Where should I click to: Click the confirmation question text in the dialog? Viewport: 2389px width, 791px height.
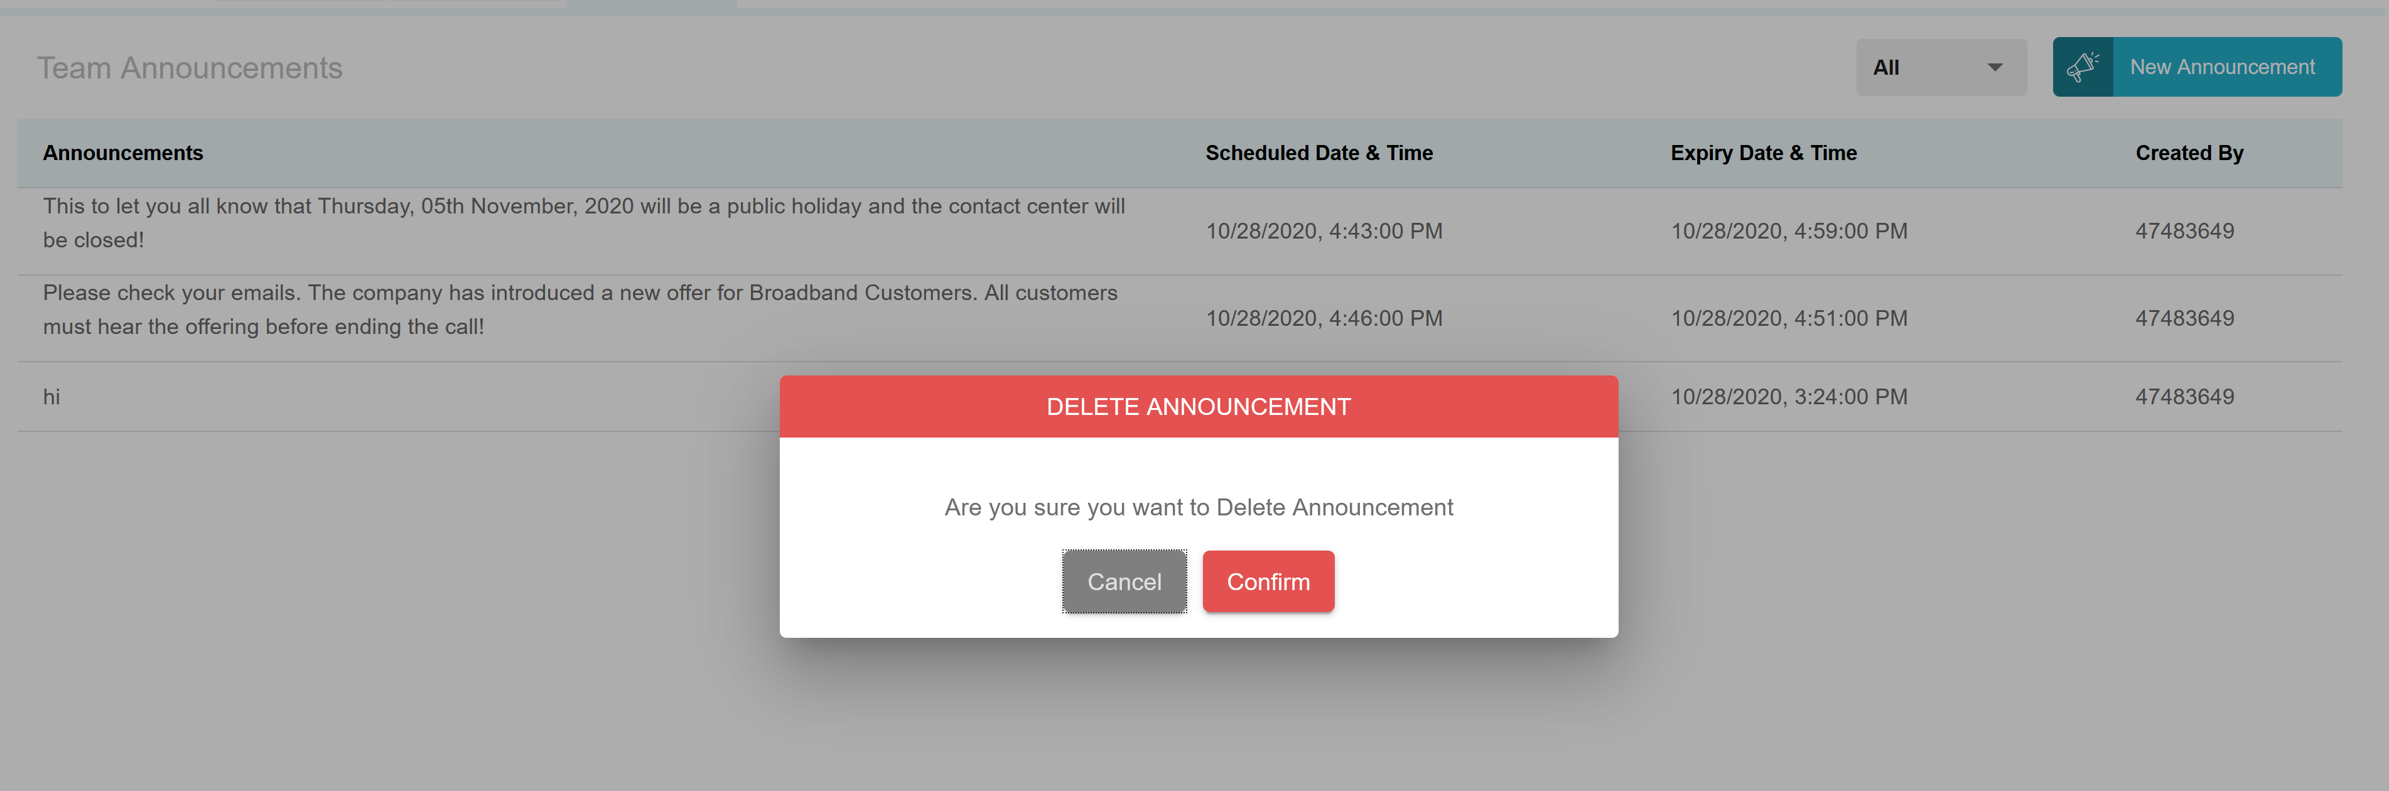[1198, 507]
